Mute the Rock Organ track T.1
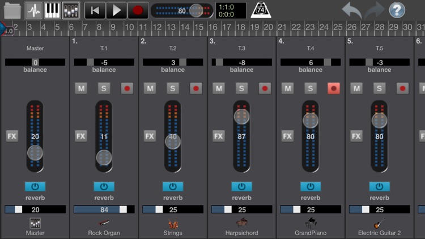The image size is (425, 239). click(x=81, y=88)
